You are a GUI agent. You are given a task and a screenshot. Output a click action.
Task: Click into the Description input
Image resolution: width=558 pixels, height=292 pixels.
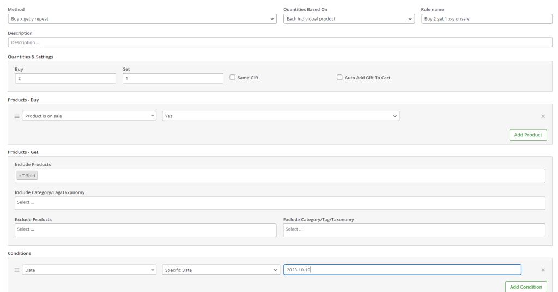pos(280,42)
